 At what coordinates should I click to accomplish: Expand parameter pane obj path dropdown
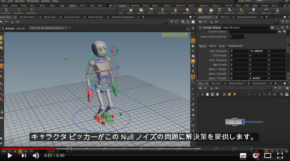pos(277,22)
